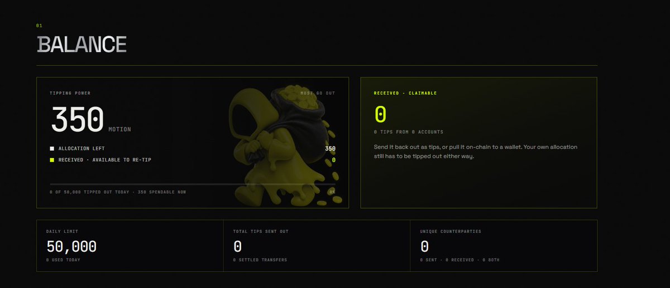Click the '0 SETTLED TRANSFERS' text
Image resolution: width=670 pixels, height=288 pixels.
click(260, 260)
